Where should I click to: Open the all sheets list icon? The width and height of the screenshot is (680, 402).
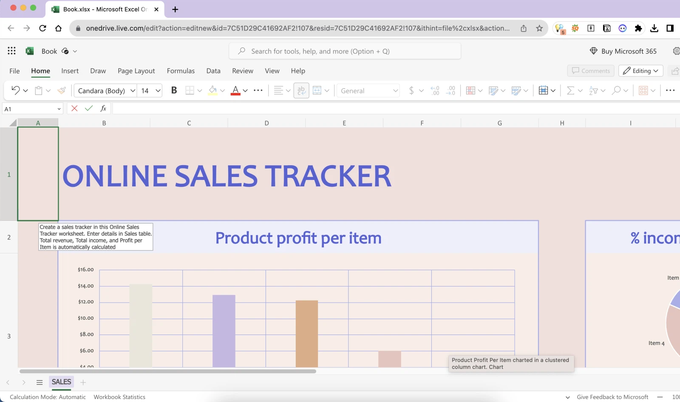[40, 382]
